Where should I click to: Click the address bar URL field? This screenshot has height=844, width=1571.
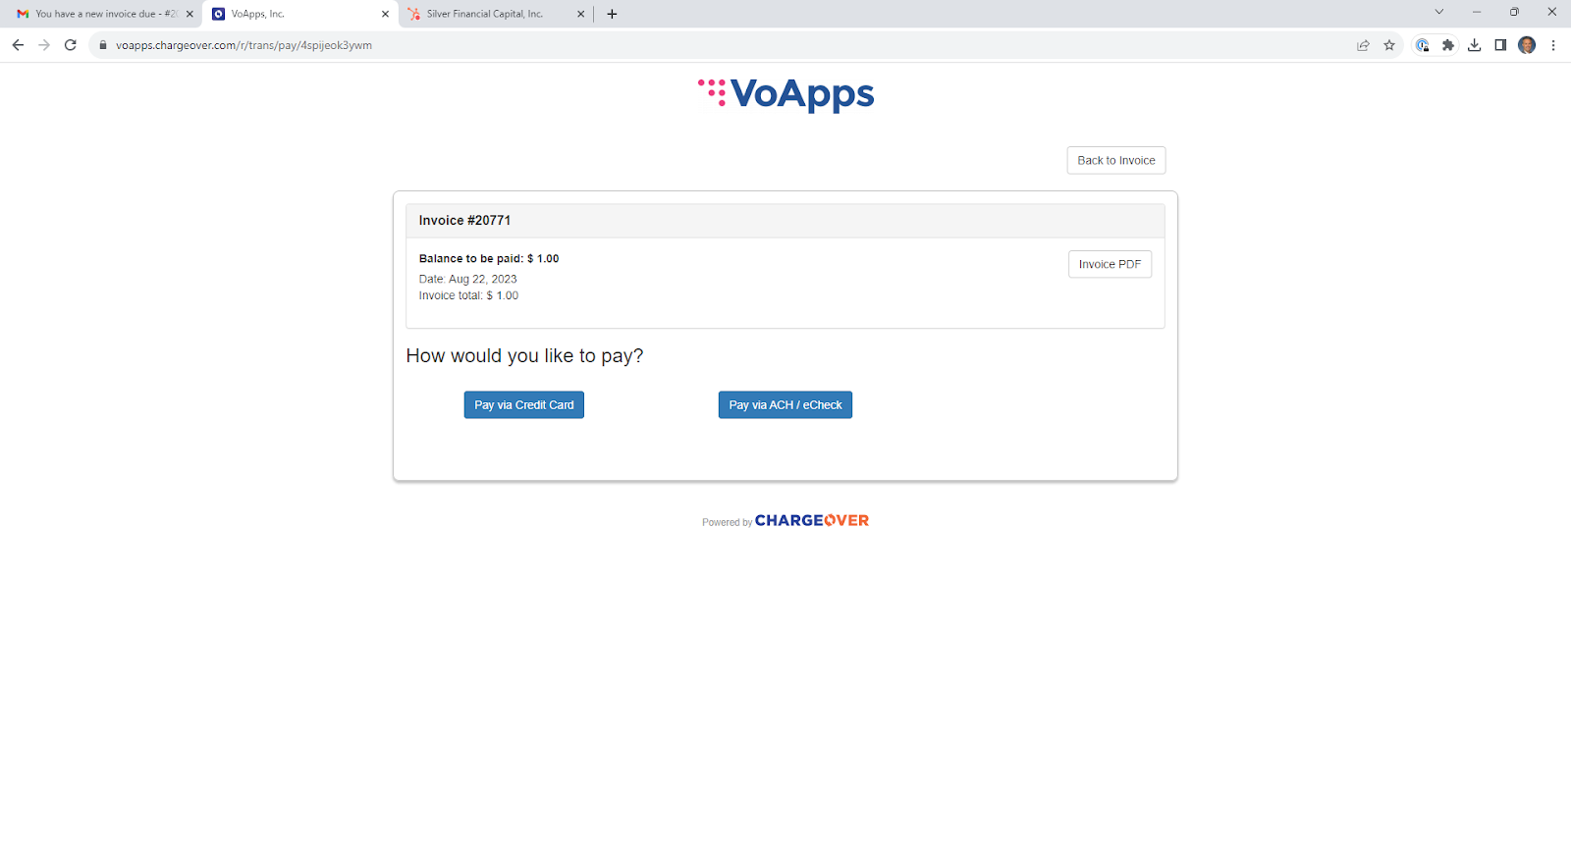click(727, 45)
